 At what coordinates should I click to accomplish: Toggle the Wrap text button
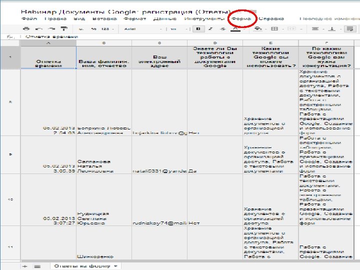tap(350, 29)
